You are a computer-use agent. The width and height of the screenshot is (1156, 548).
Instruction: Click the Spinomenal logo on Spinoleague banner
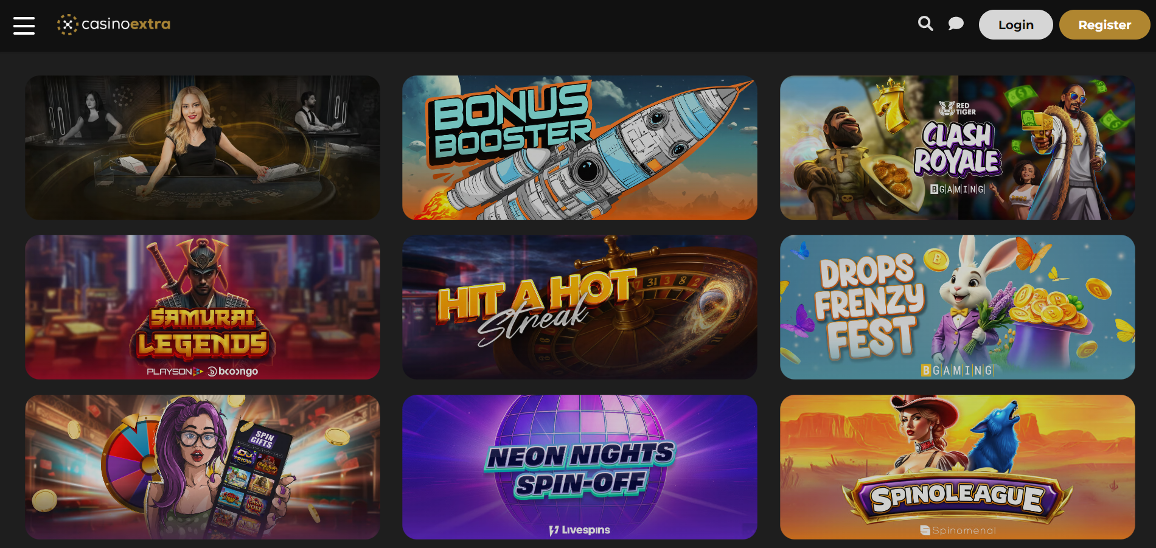958,530
